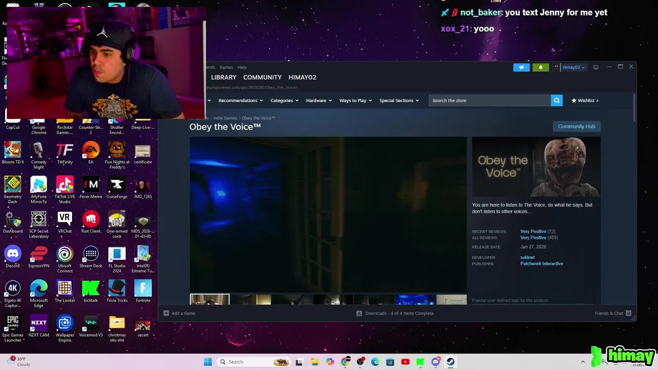This screenshot has height=370, width=658.
Task: Open the TikFinity desktop icon
Action: [65, 153]
